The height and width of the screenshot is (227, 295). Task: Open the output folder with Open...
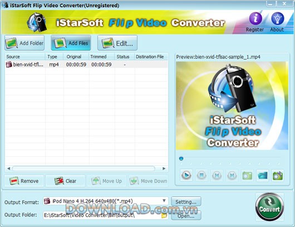pyautogui.click(x=186, y=216)
